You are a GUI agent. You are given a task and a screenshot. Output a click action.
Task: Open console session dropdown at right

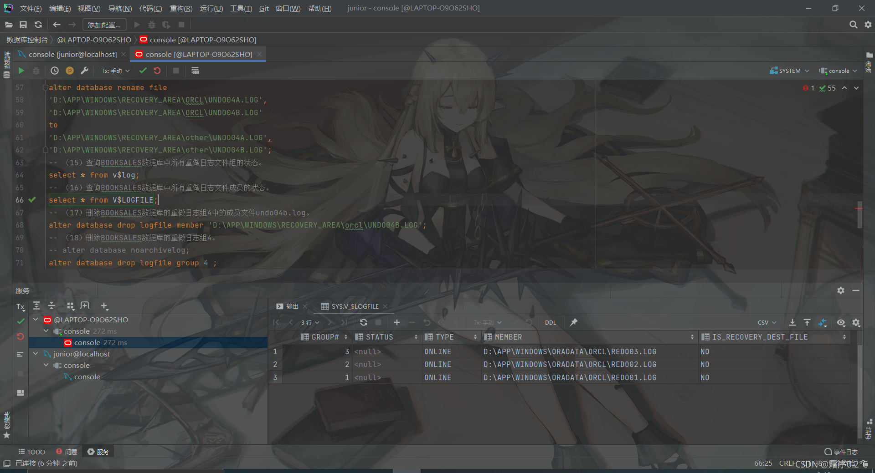coord(838,71)
